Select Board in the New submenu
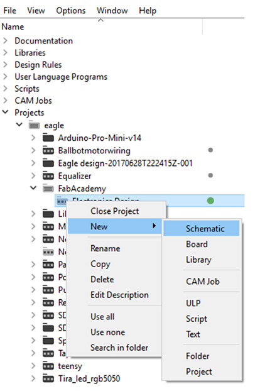 click(x=197, y=244)
